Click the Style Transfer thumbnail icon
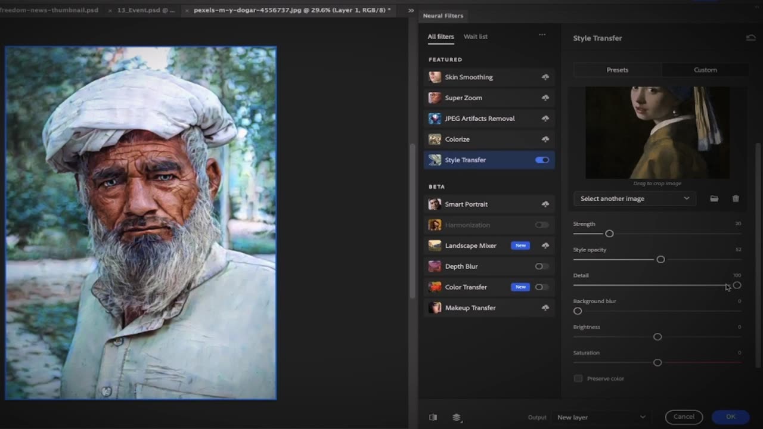The height and width of the screenshot is (429, 763). (435, 160)
